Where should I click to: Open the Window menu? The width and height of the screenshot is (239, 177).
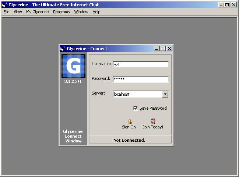pyautogui.click(x=81, y=12)
